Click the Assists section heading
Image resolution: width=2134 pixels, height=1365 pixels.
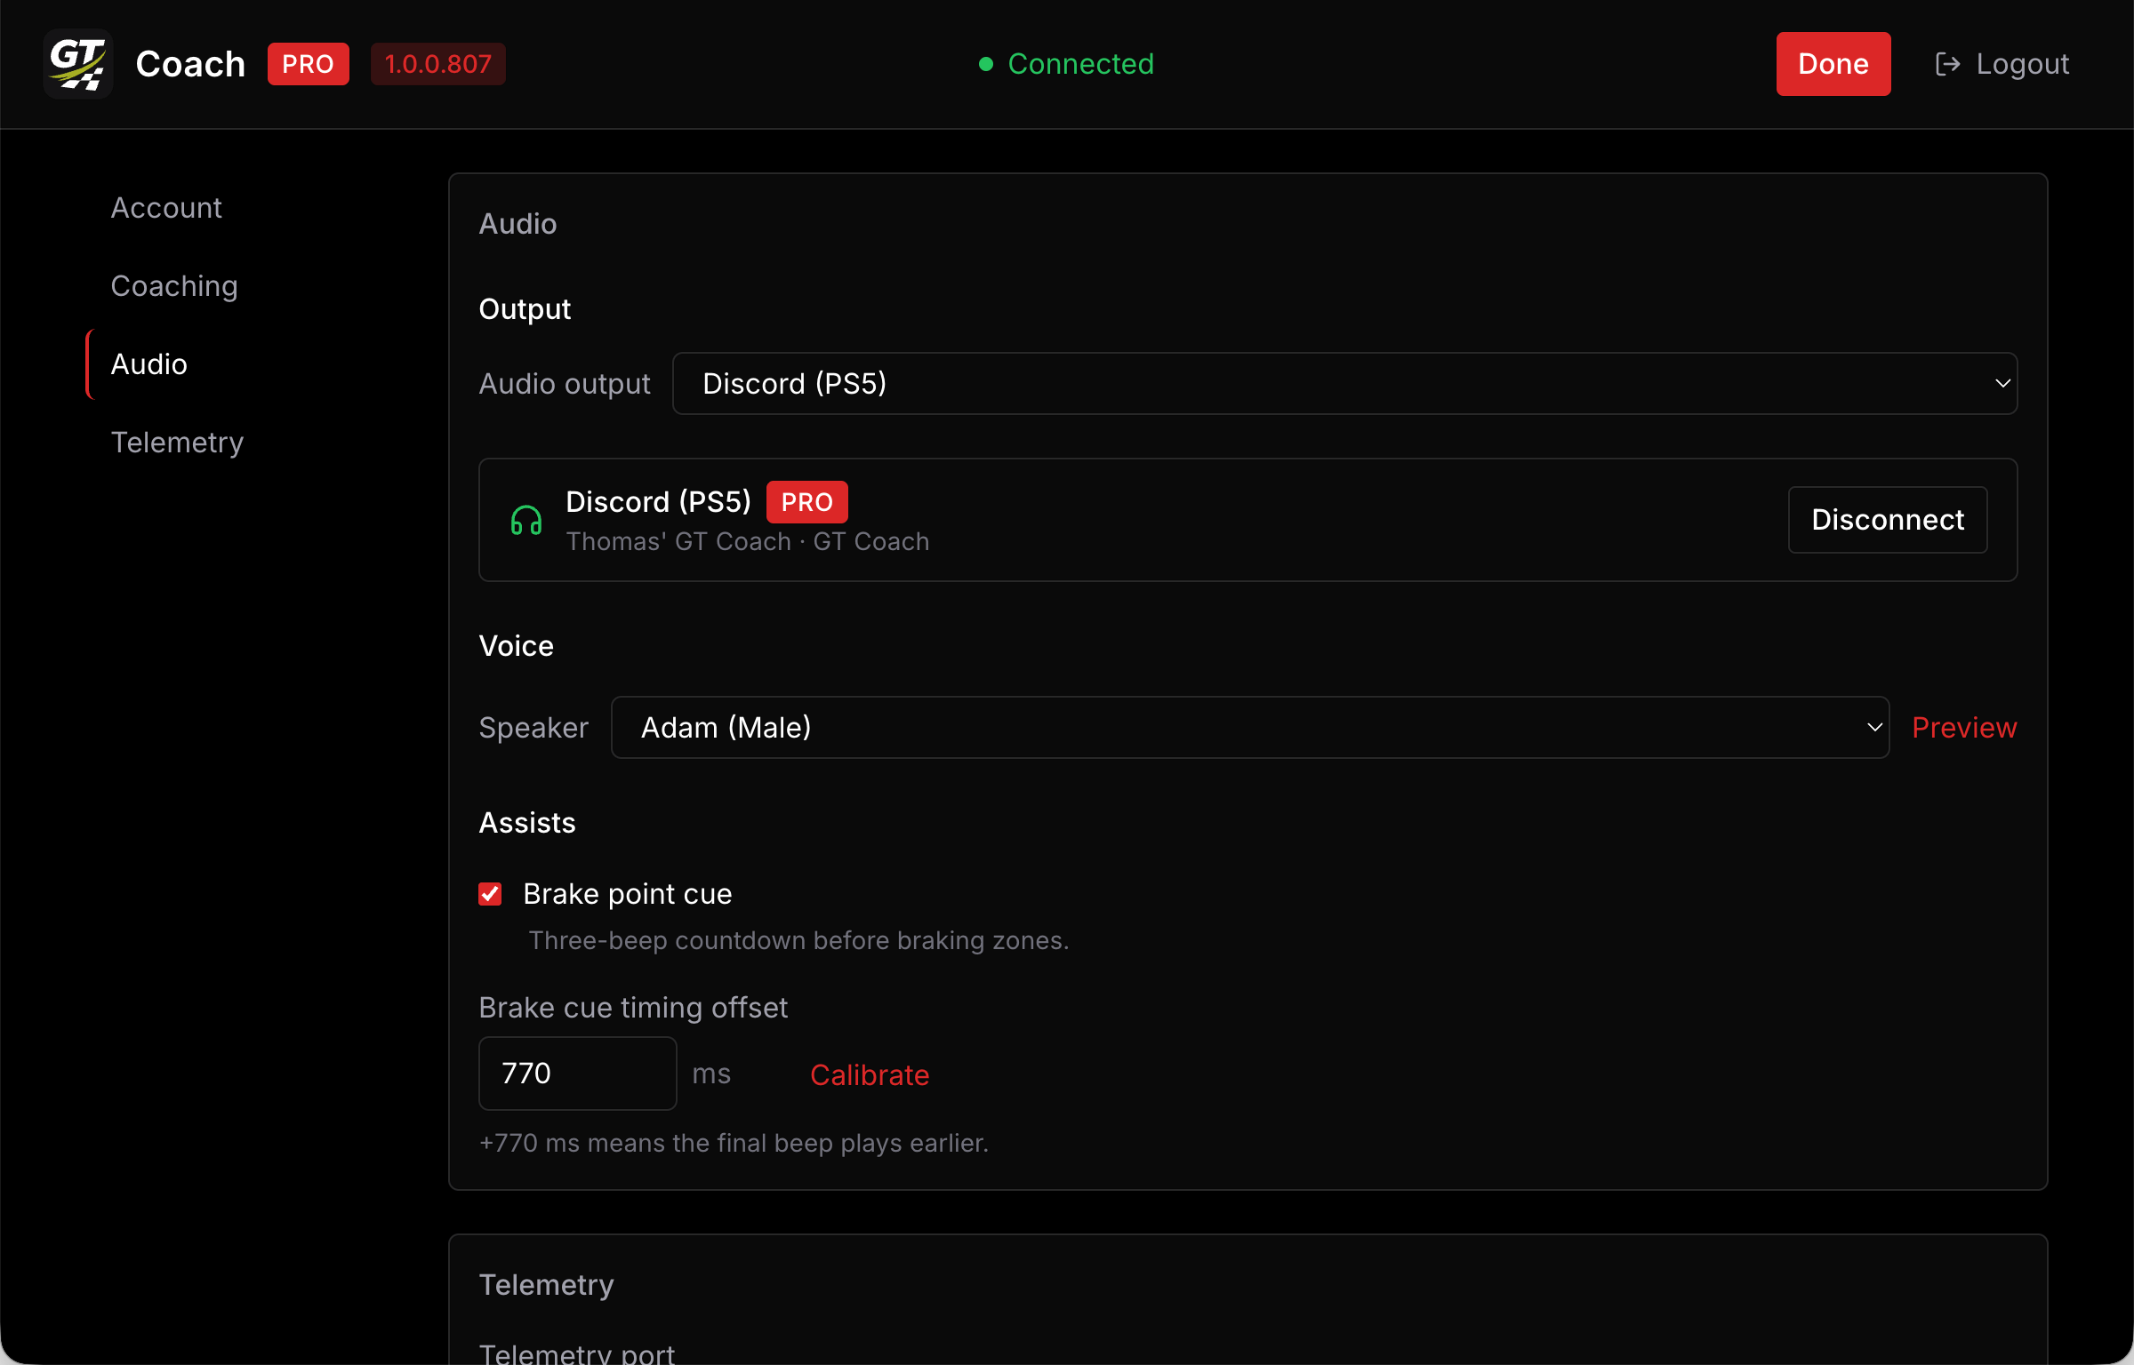pyautogui.click(x=527, y=822)
